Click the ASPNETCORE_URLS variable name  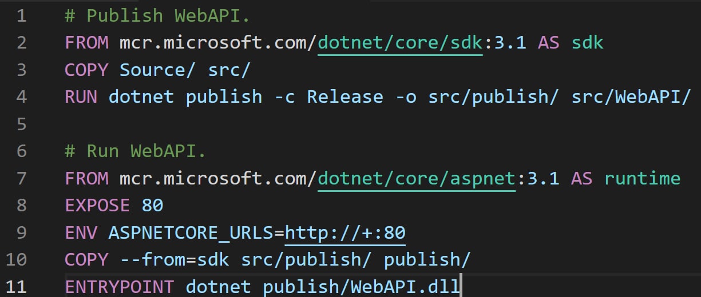coord(191,233)
